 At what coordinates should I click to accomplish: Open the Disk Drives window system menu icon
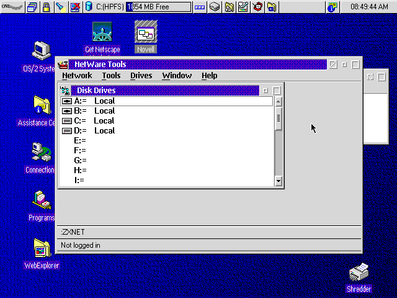click(65, 91)
